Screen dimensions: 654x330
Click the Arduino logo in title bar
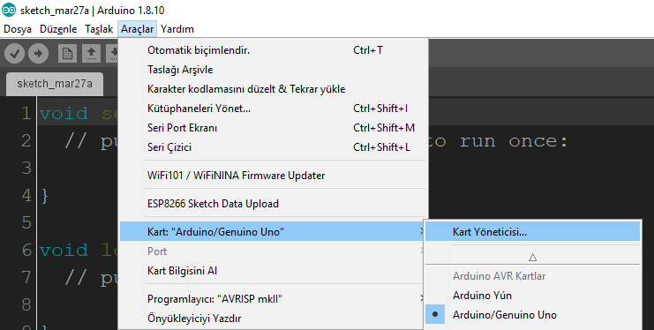pos(9,10)
